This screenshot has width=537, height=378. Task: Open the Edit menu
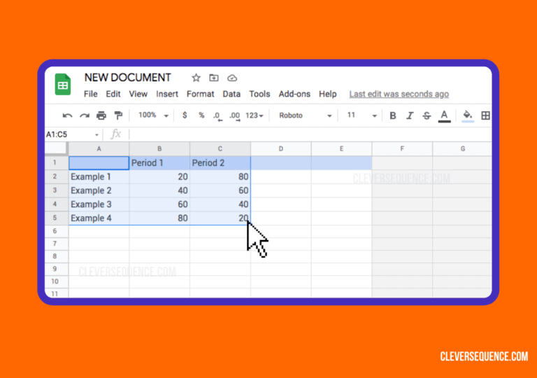click(x=113, y=94)
